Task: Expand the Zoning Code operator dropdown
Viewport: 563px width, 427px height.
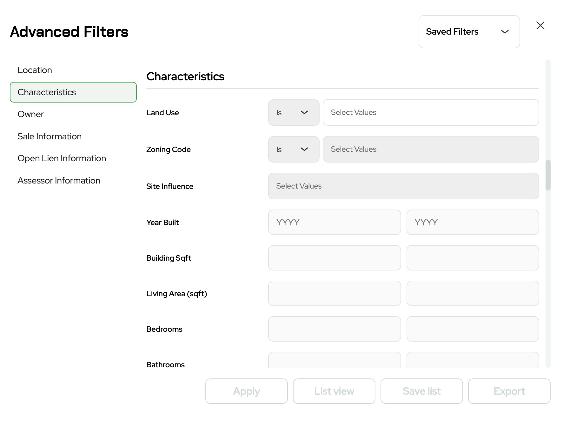Action: [293, 150]
